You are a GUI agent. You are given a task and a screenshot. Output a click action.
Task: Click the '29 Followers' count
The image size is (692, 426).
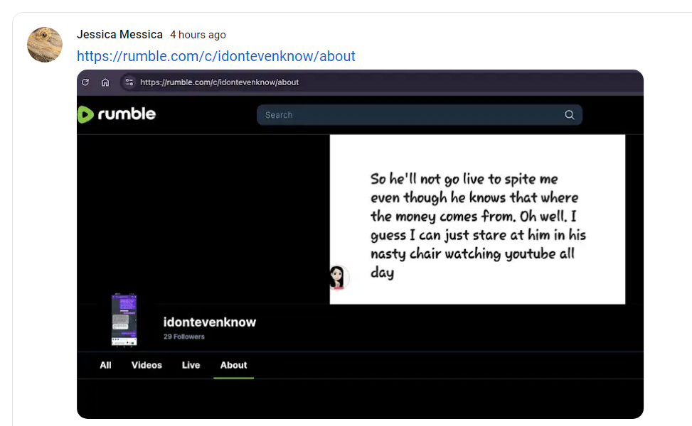pos(184,337)
